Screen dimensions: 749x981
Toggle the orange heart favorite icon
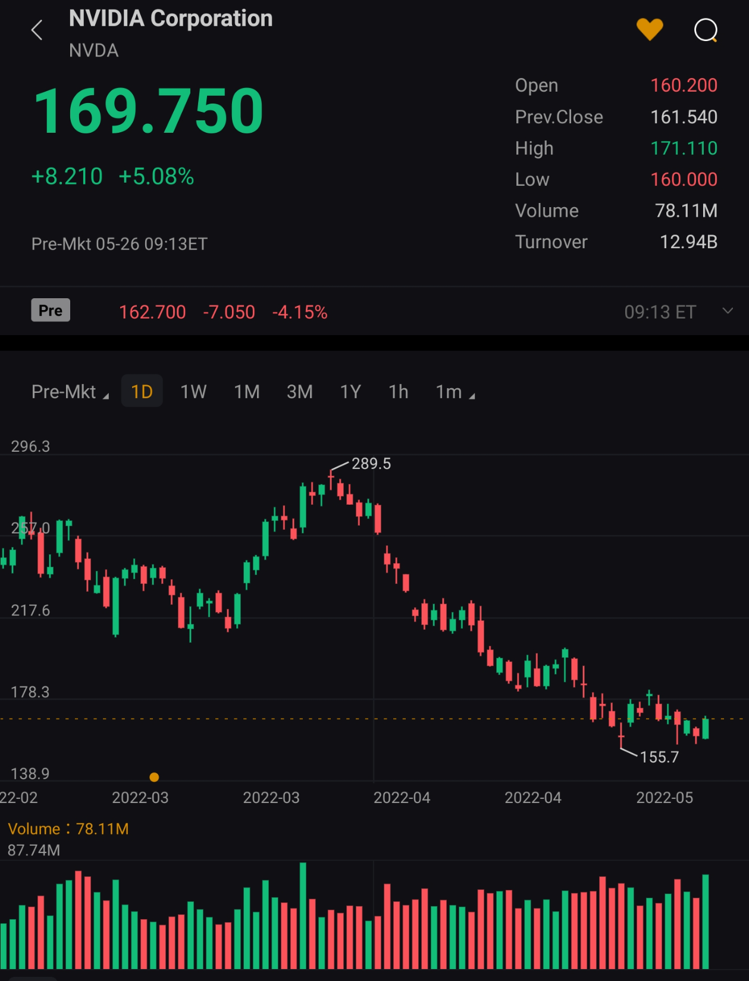coord(650,30)
